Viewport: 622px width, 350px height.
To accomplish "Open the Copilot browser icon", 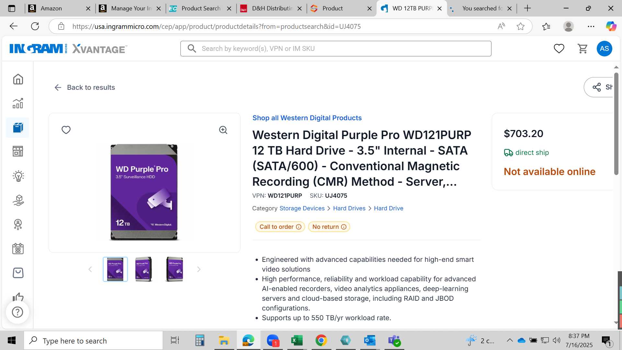I will tap(611, 26).
